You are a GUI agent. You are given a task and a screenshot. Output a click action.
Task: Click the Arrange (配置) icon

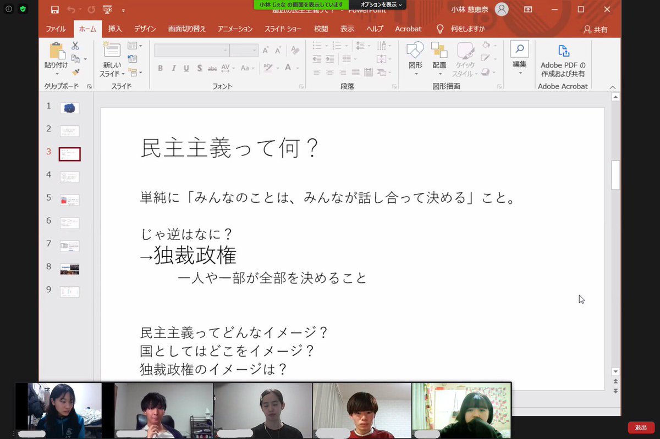click(439, 50)
